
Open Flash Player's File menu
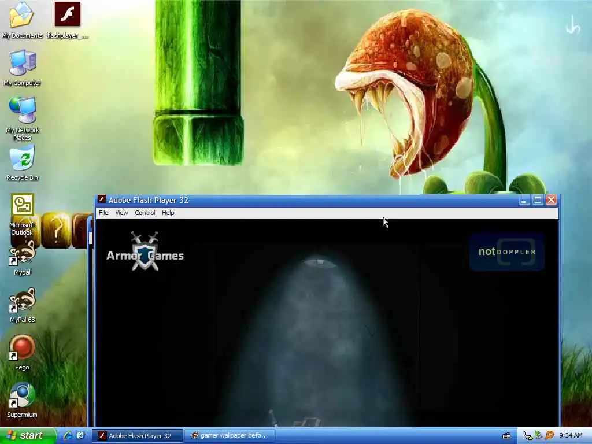pos(103,213)
